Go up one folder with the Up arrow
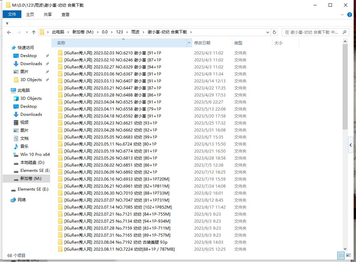The height and width of the screenshot is (262, 356). pos(34,32)
